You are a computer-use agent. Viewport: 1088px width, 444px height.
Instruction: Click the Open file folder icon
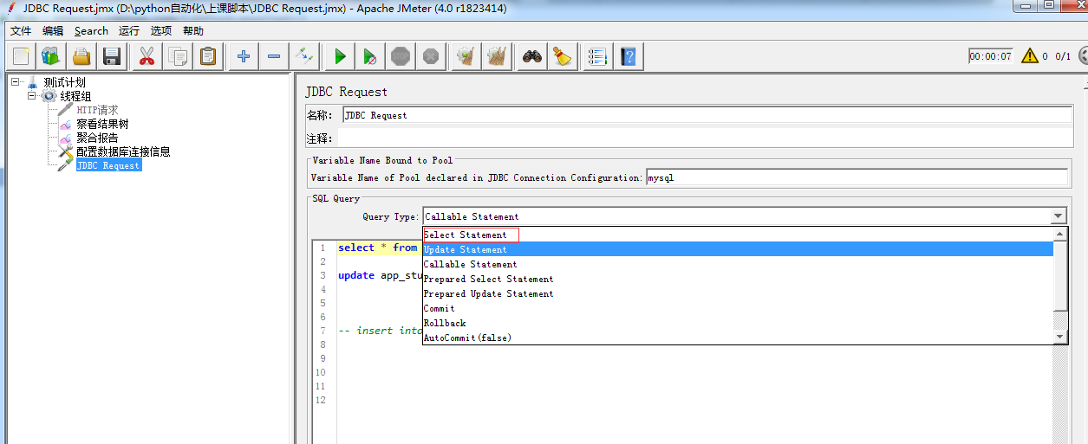tap(81, 56)
